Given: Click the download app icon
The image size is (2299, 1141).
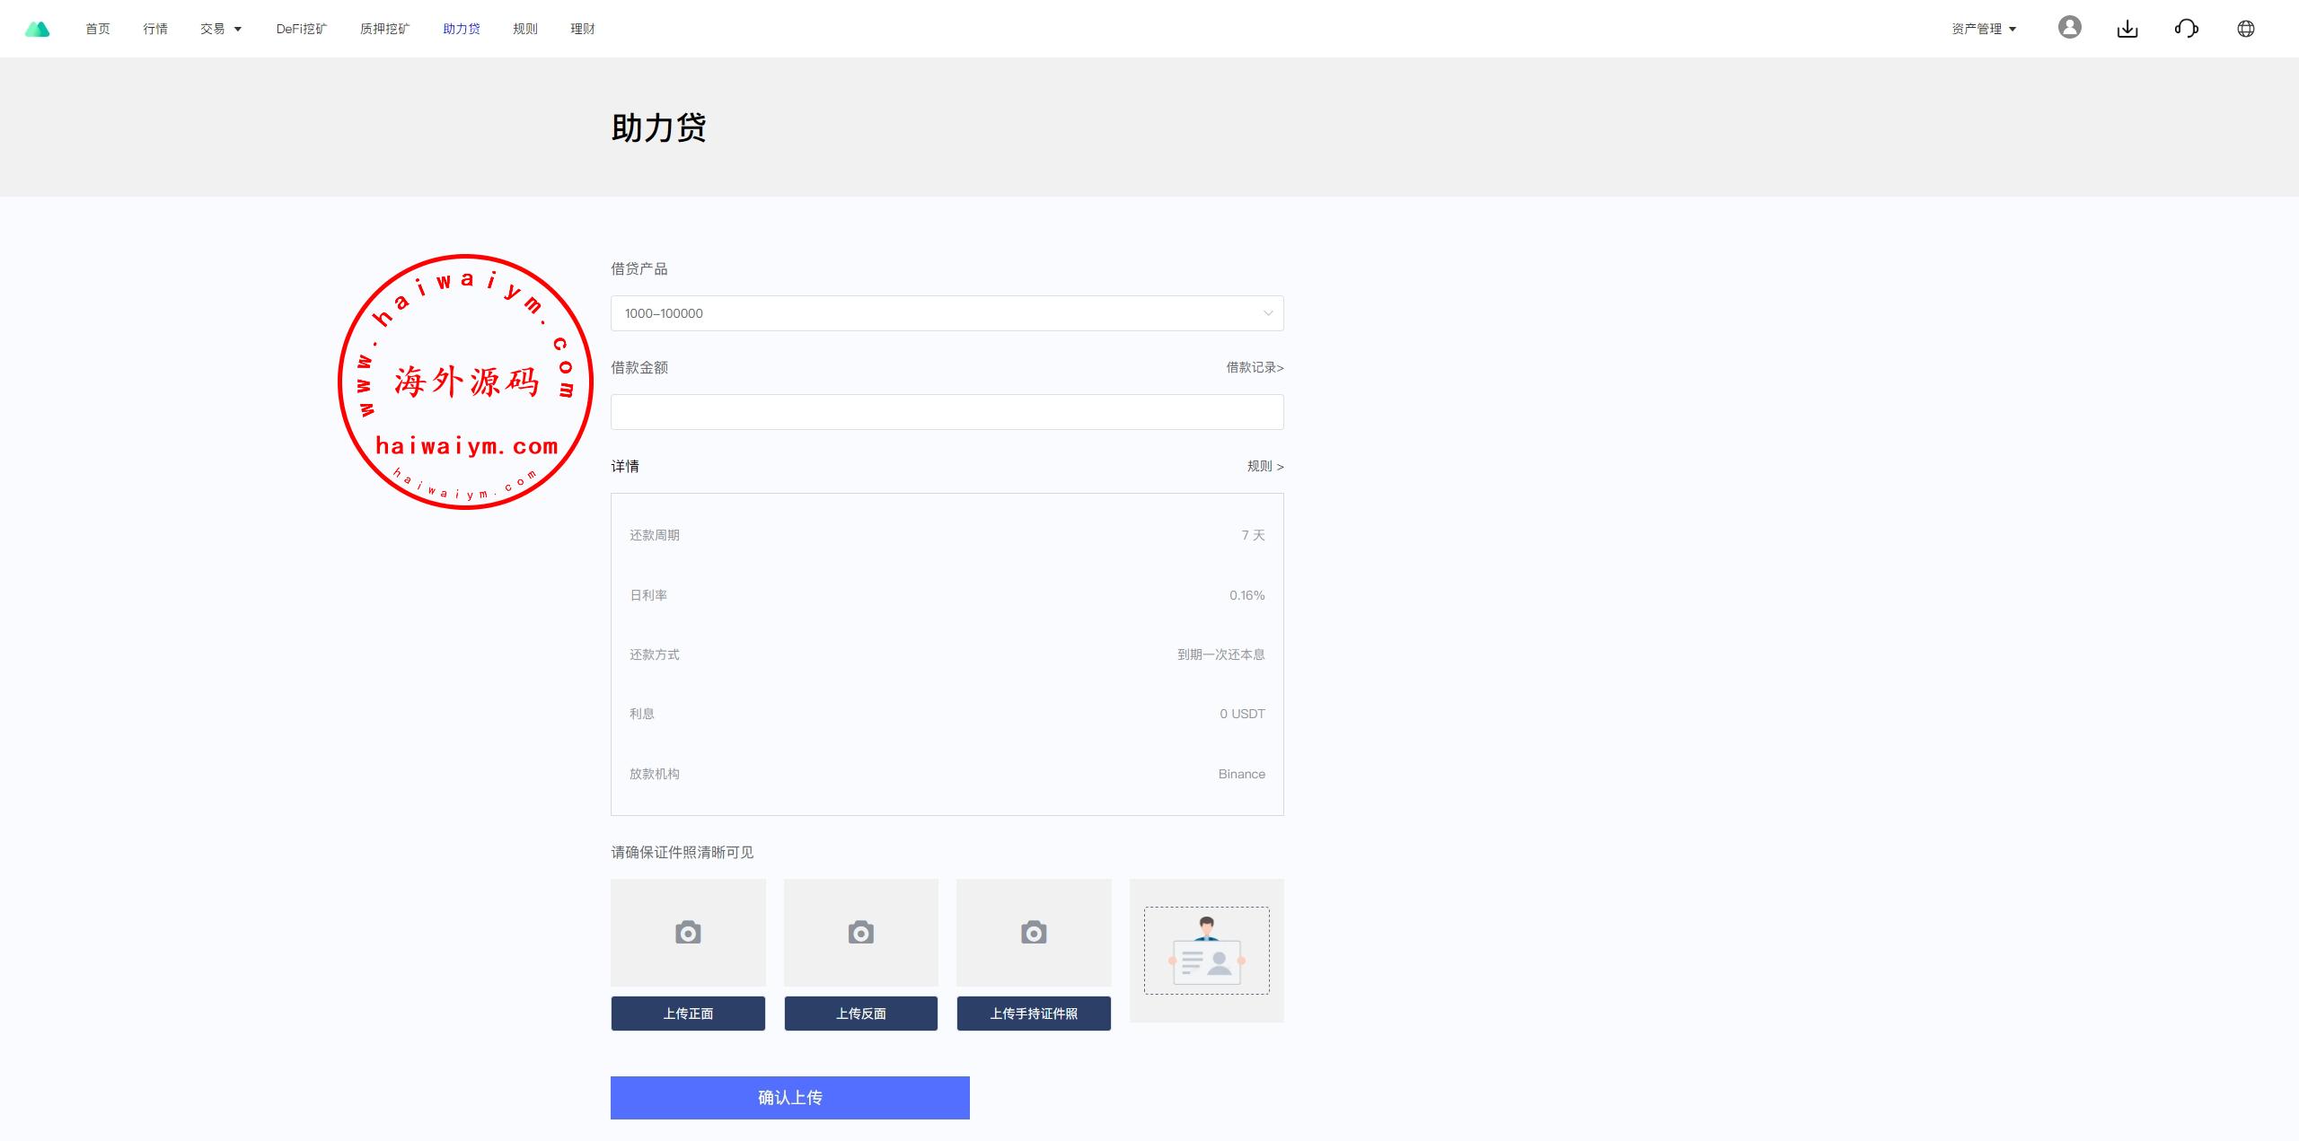Looking at the screenshot, I should point(2127,29).
